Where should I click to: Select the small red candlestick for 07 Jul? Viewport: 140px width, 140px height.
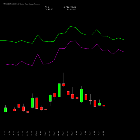[x=64, y=85]
